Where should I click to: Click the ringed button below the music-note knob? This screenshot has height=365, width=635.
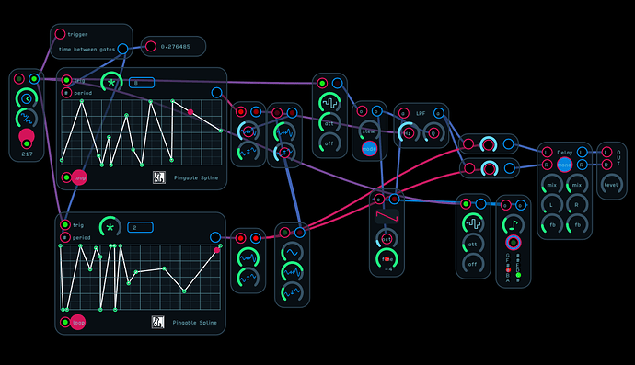(x=514, y=243)
